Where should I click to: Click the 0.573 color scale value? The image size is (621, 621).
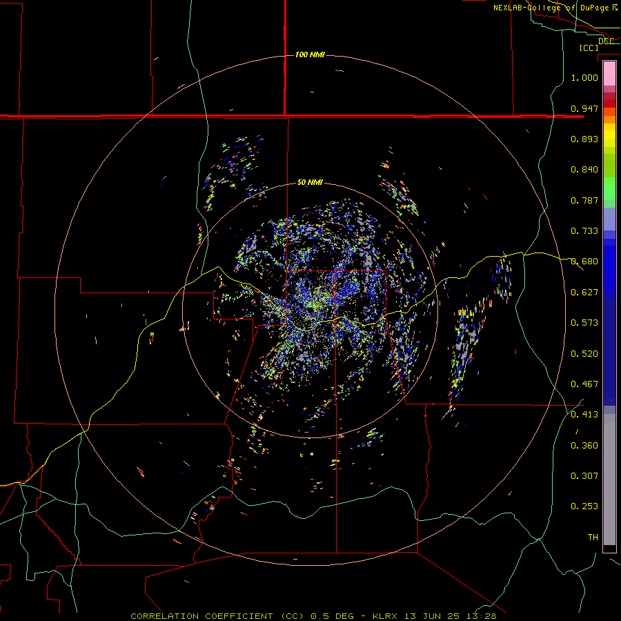tap(584, 323)
